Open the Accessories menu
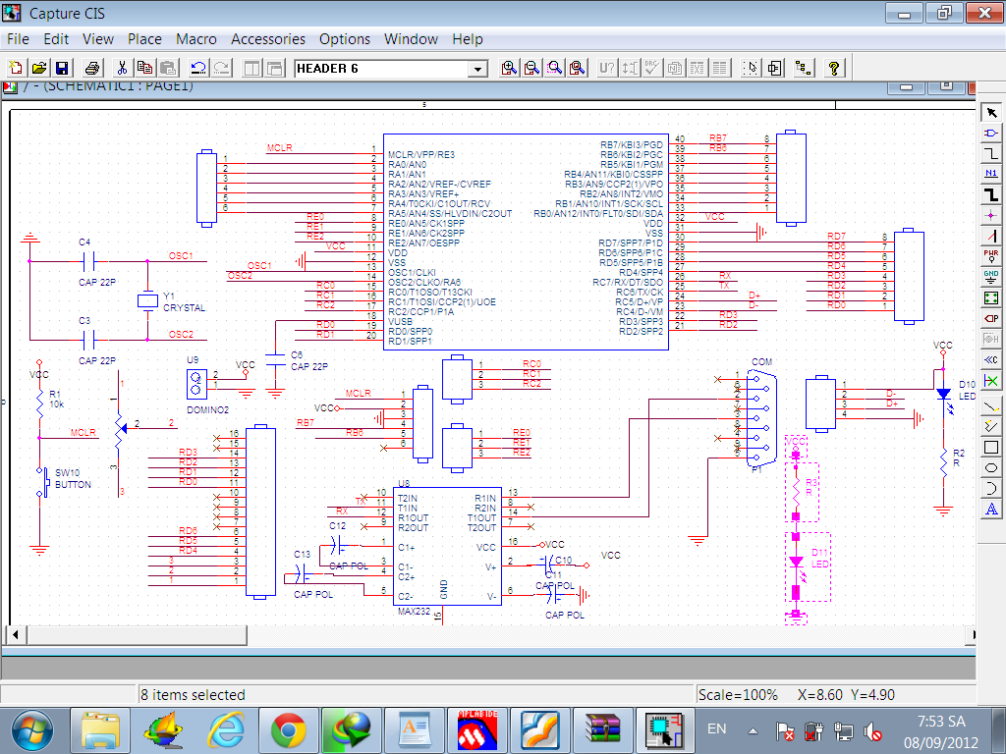1006x754 pixels. click(268, 39)
